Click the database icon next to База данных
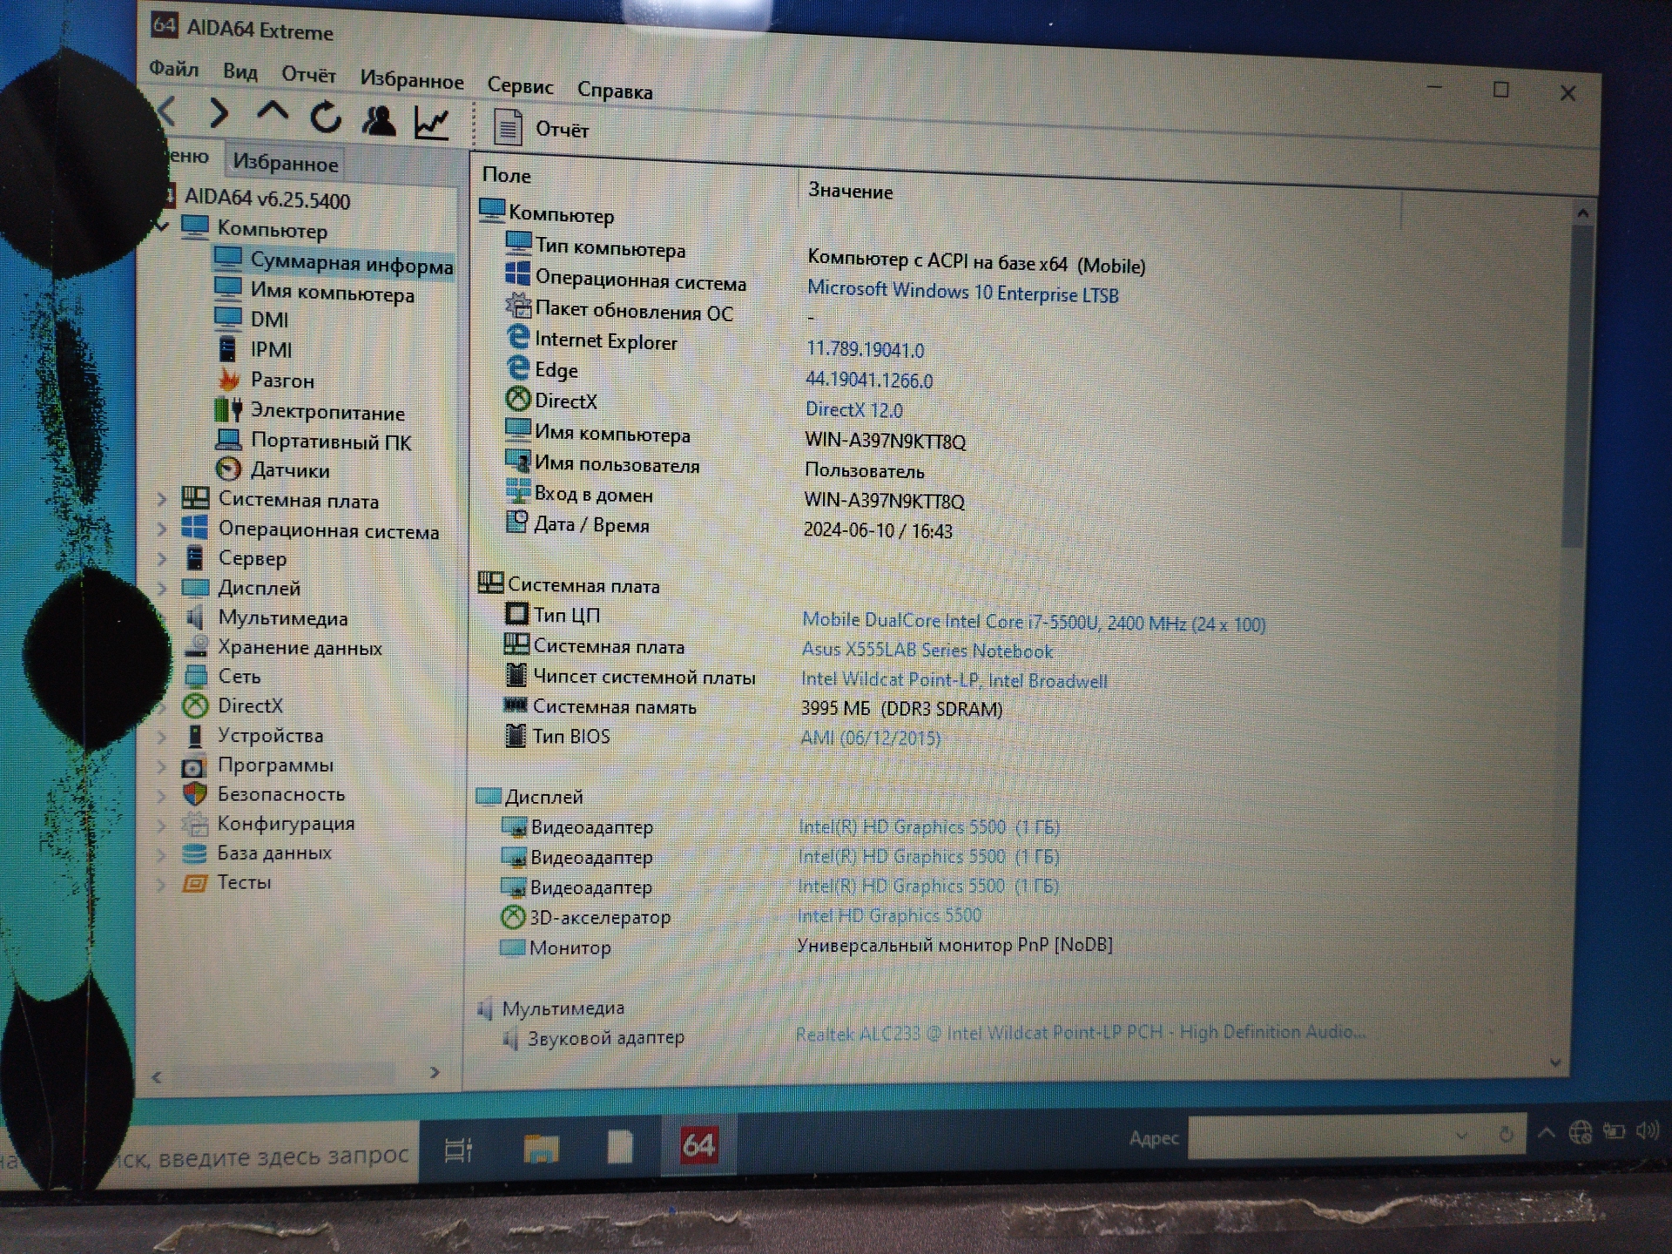Viewport: 1672px width, 1254px height. pos(195,853)
